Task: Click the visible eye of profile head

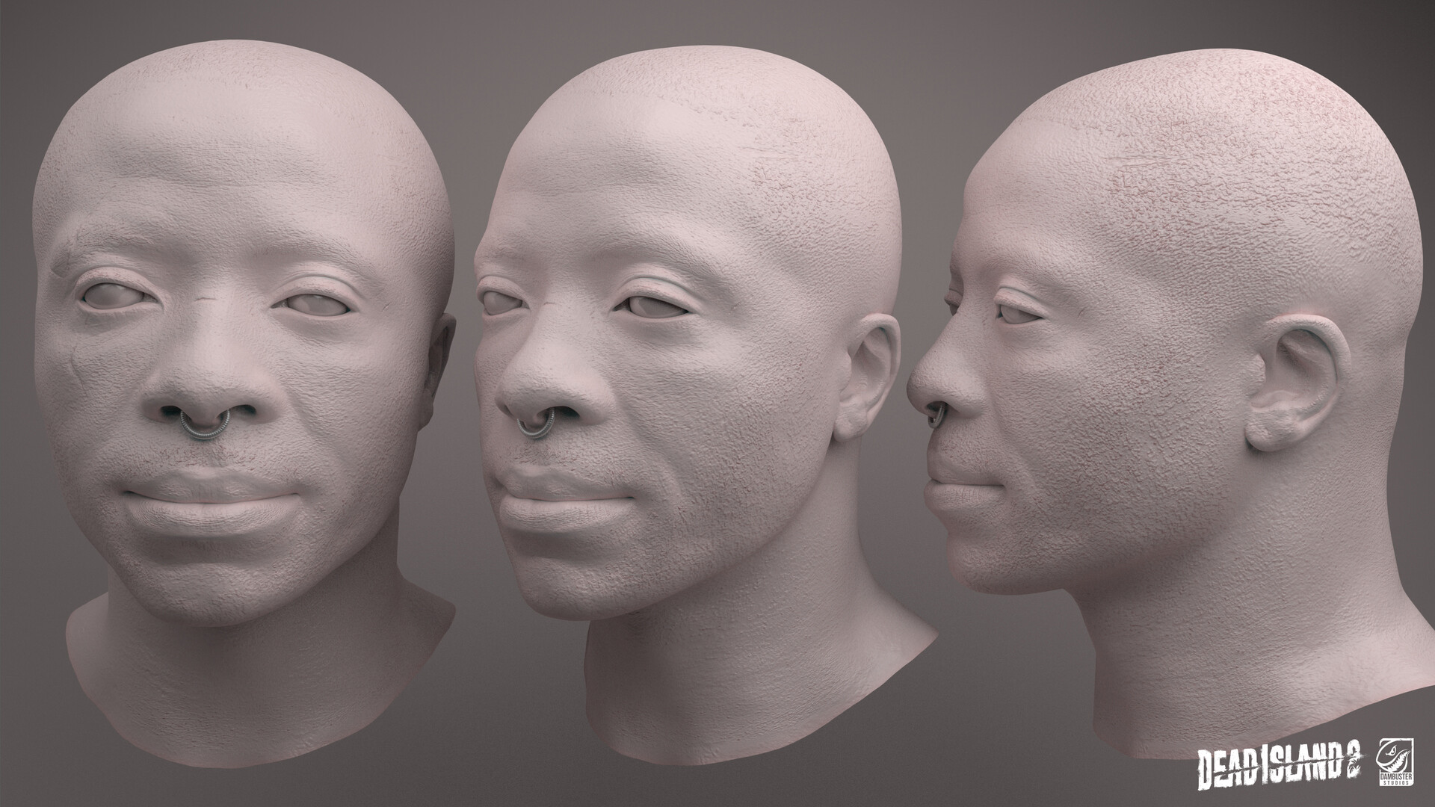Action: coord(1014,315)
